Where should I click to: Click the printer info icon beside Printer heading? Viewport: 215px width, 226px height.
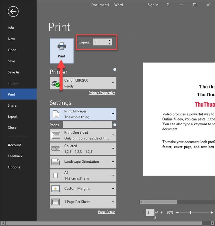pos(115,69)
